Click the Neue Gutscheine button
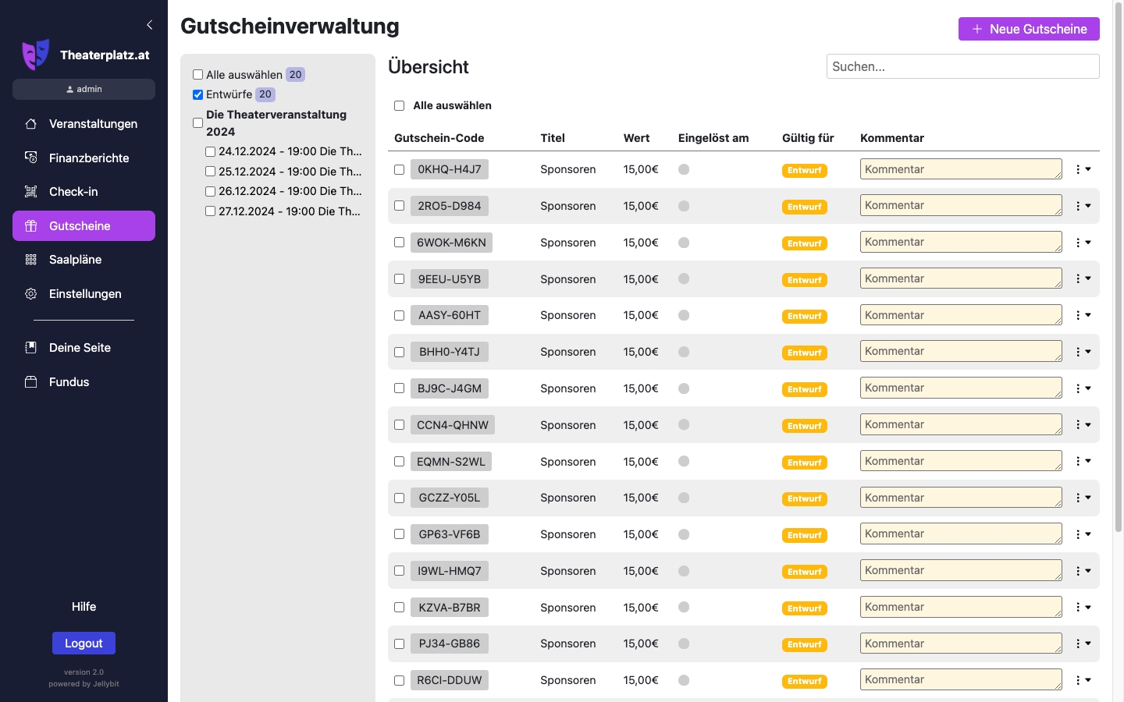 pos(1029,29)
